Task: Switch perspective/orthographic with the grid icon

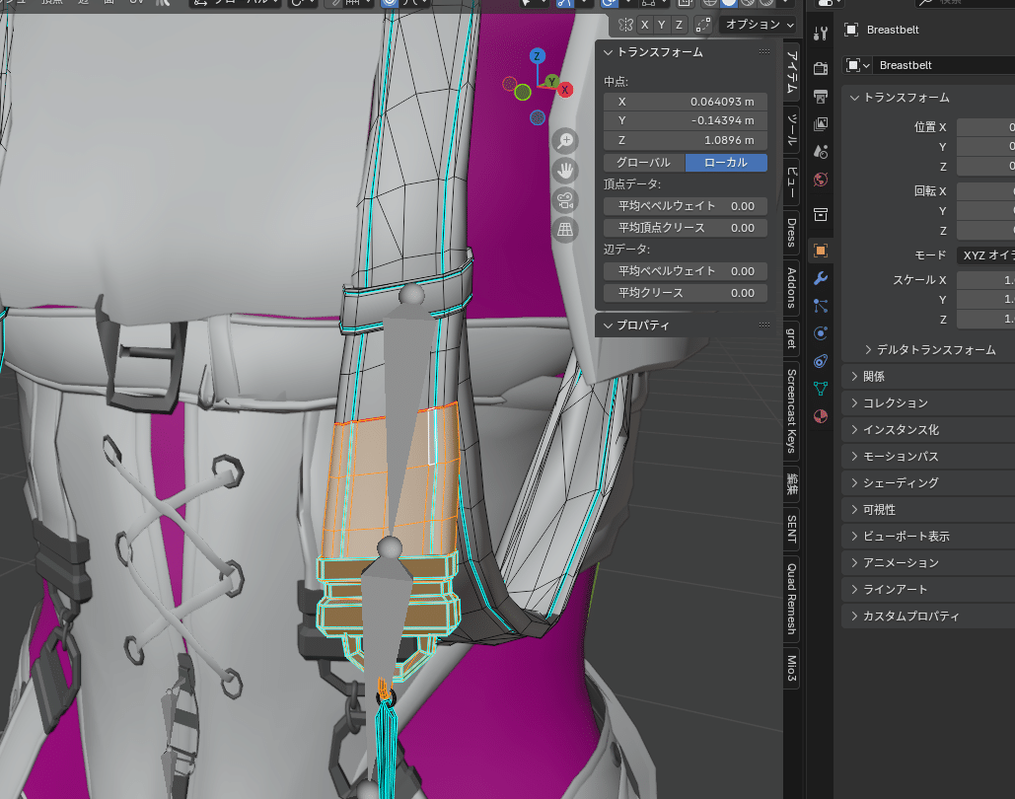Action: [565, 230]
